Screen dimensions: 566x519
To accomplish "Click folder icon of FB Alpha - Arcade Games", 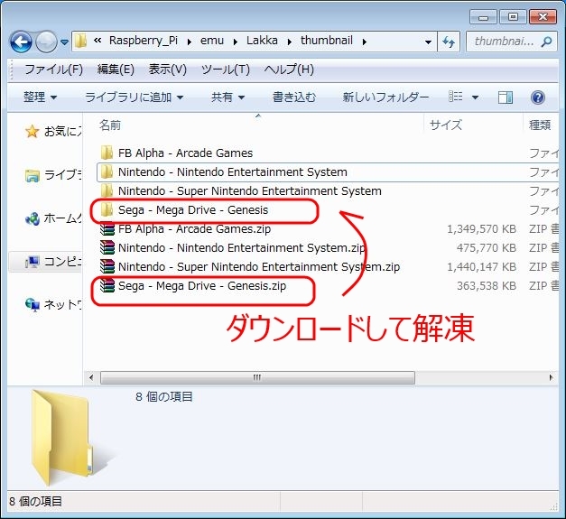I will pyautogui.click(x=107, y=153).
